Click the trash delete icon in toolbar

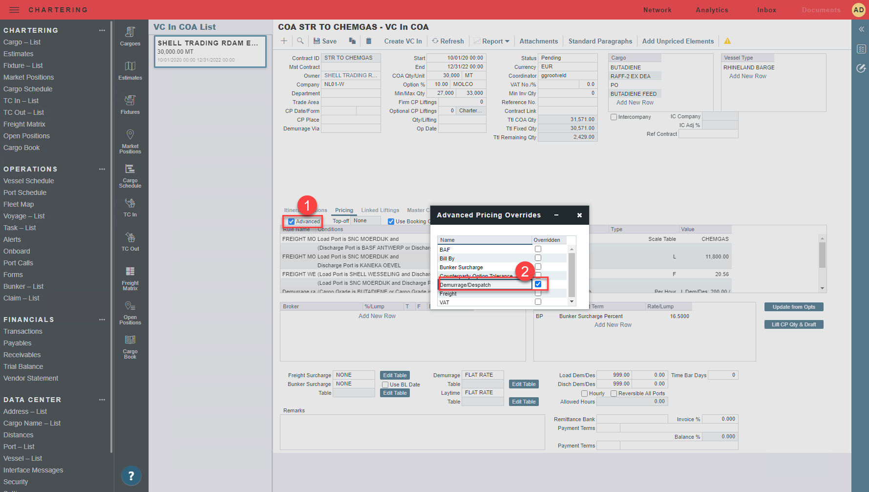pos(369,41)
